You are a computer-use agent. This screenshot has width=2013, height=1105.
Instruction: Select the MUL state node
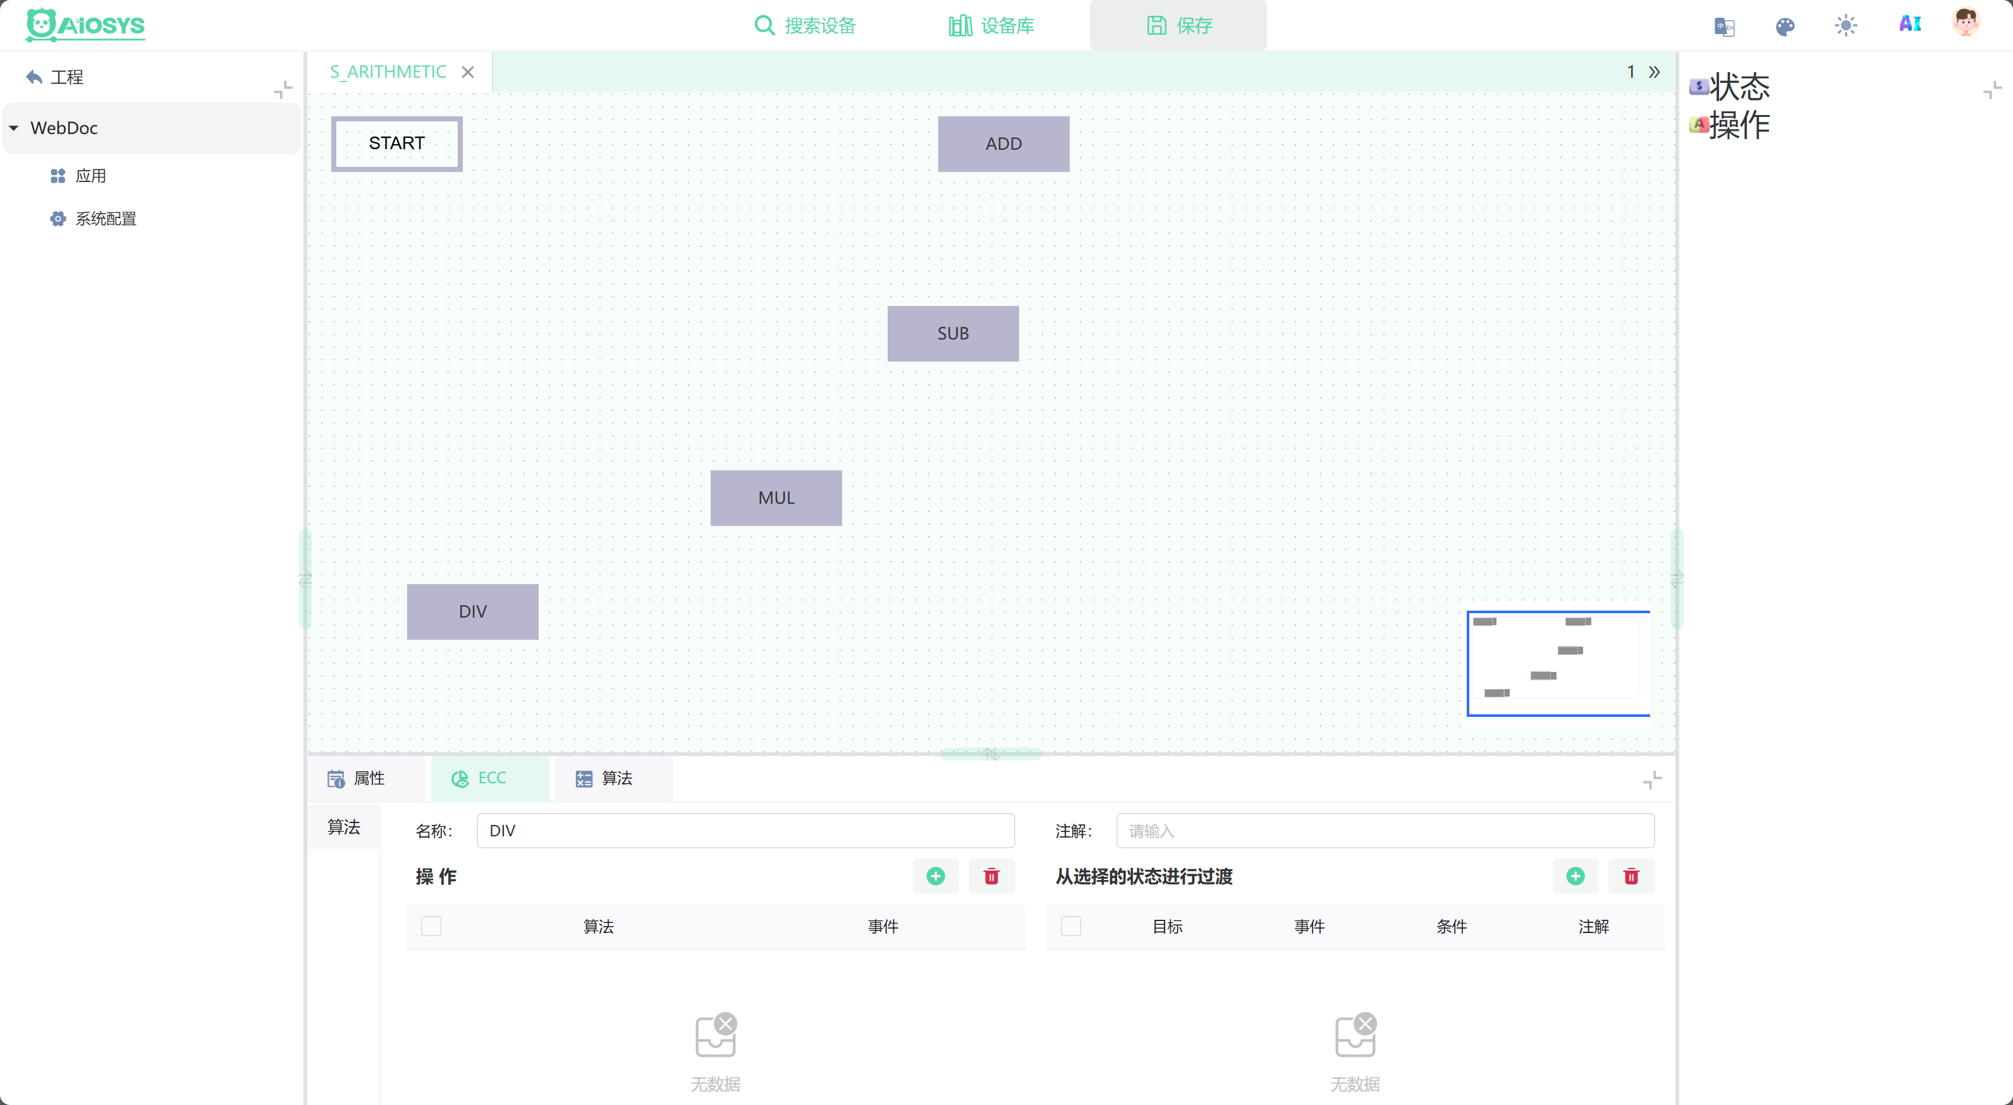776,498
